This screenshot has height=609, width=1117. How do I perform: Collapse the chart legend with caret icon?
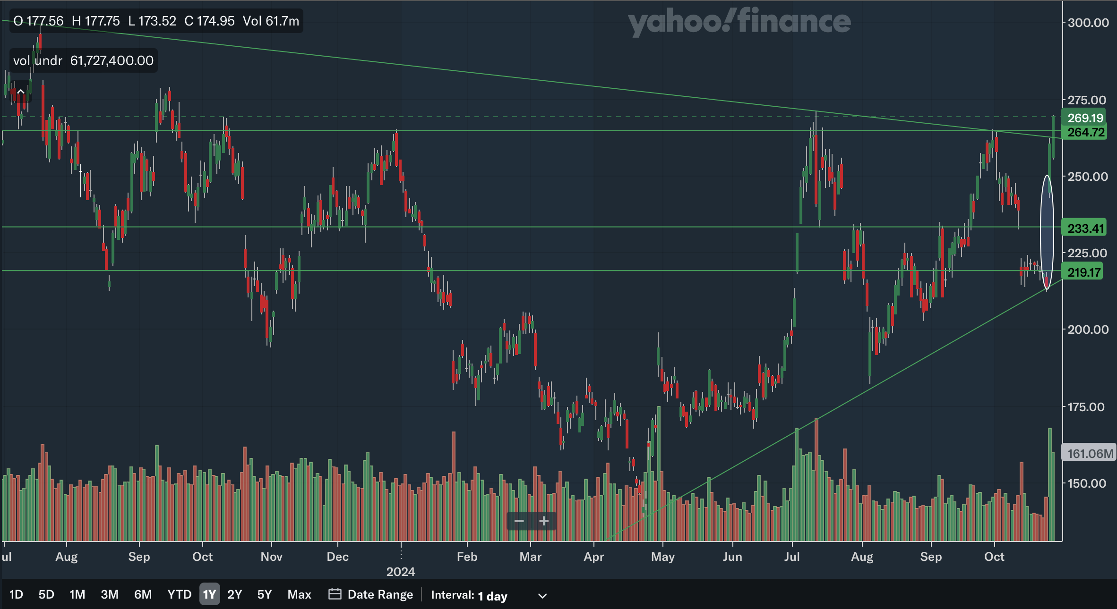(x=21, y=92)
